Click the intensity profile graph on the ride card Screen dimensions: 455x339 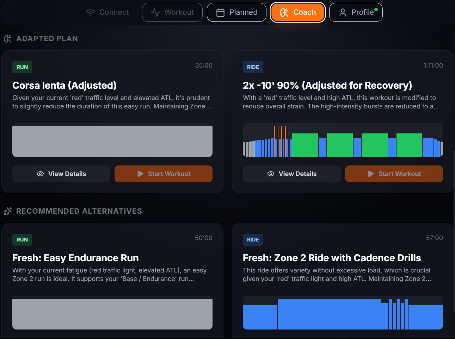tap(343, 140)
